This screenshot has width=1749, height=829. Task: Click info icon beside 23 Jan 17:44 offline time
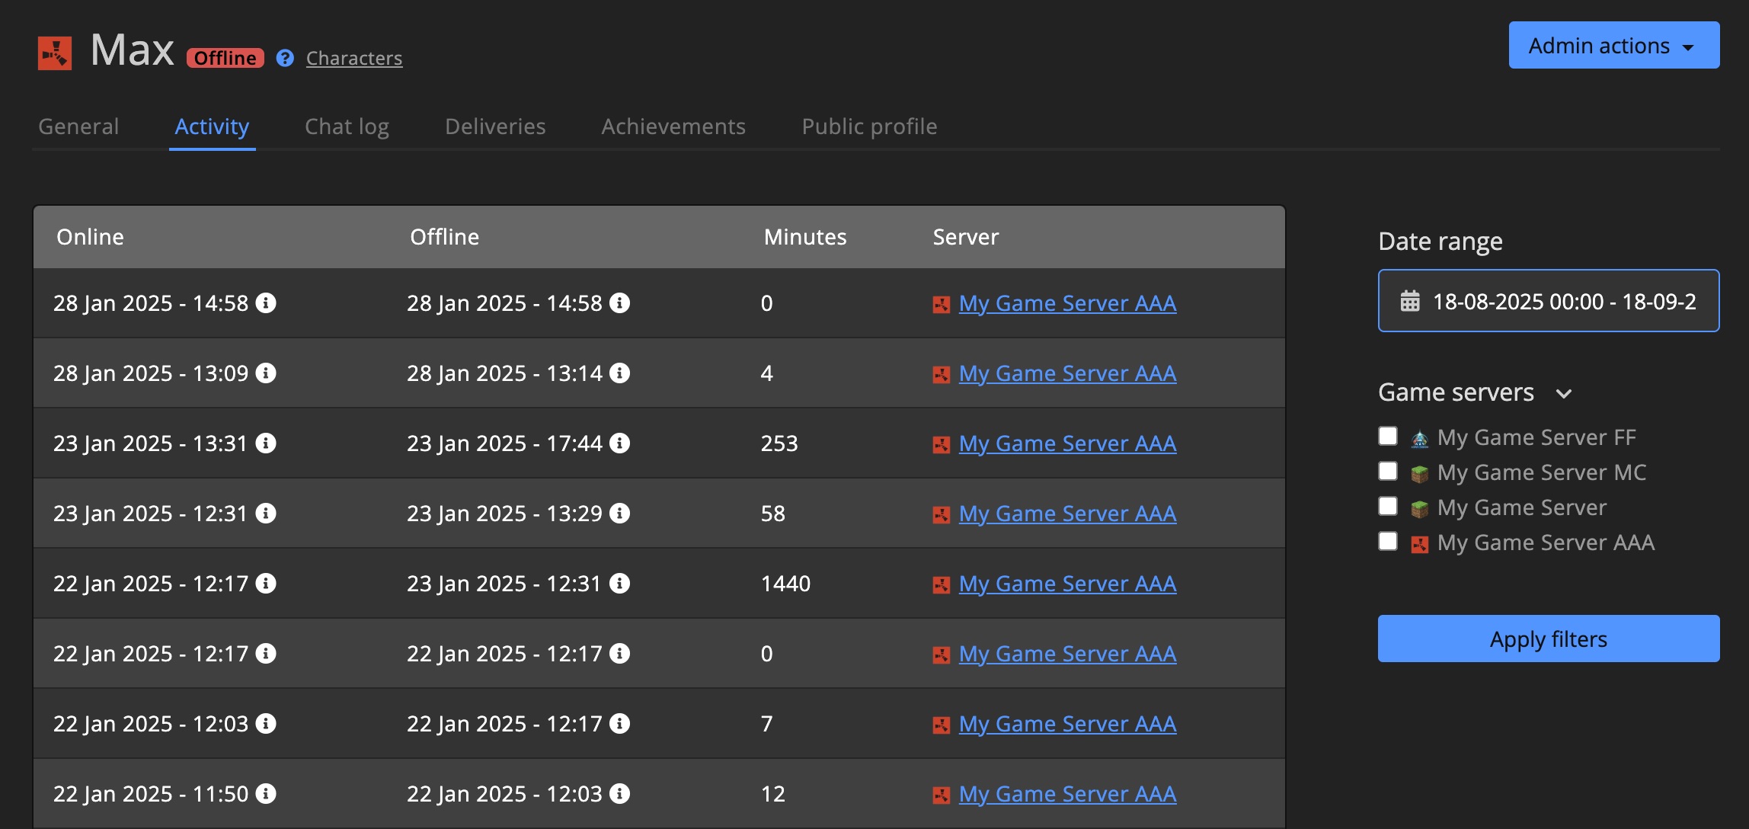point(620,443)
